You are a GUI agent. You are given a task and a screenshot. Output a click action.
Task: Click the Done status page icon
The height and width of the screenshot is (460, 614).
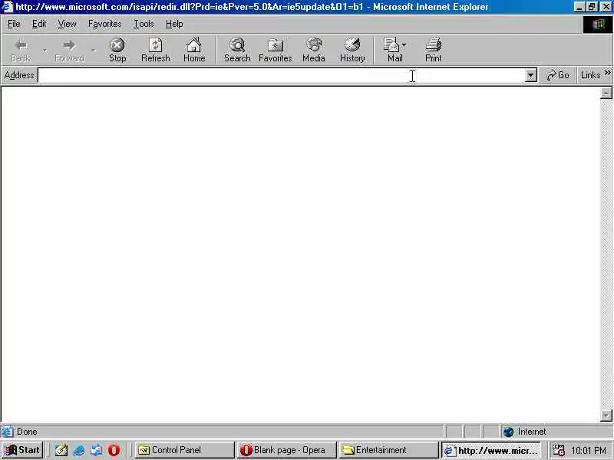(7, 432)
